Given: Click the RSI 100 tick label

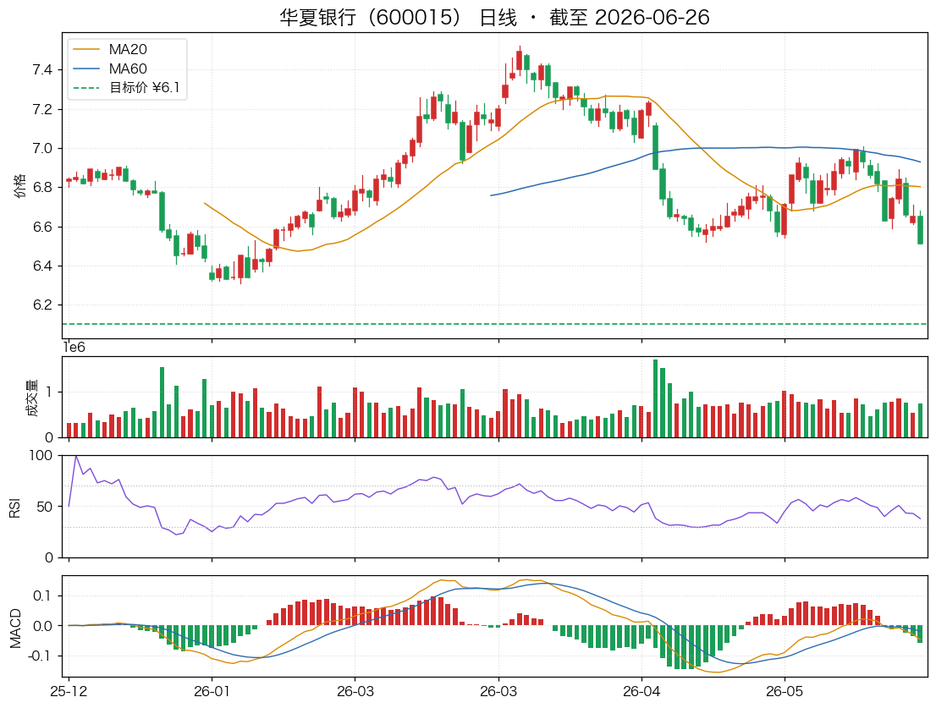Looking at the screenshot, I should pos(41,456).
